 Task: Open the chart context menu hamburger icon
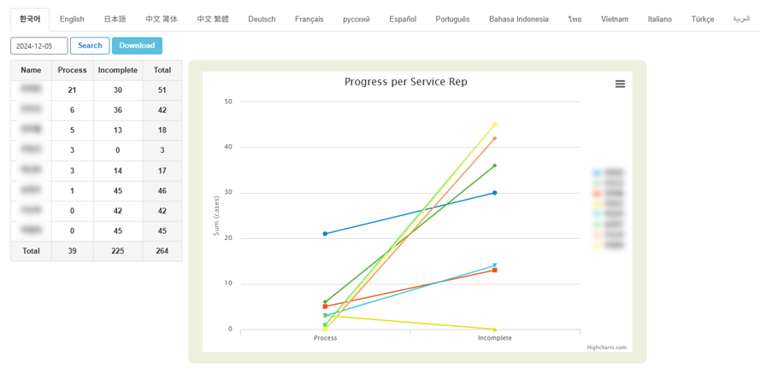coord(620,84)
